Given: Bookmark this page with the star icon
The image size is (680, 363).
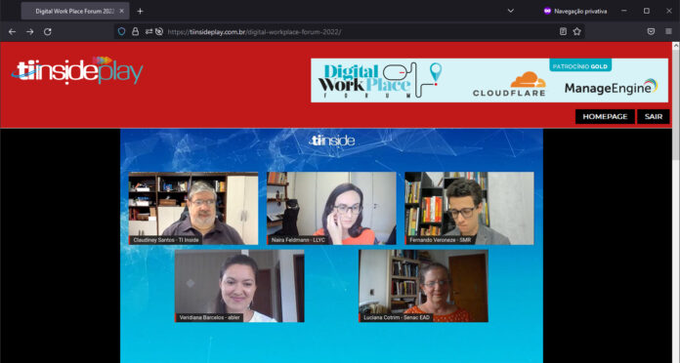Looking at the screenshot, I should coord(576,31).
